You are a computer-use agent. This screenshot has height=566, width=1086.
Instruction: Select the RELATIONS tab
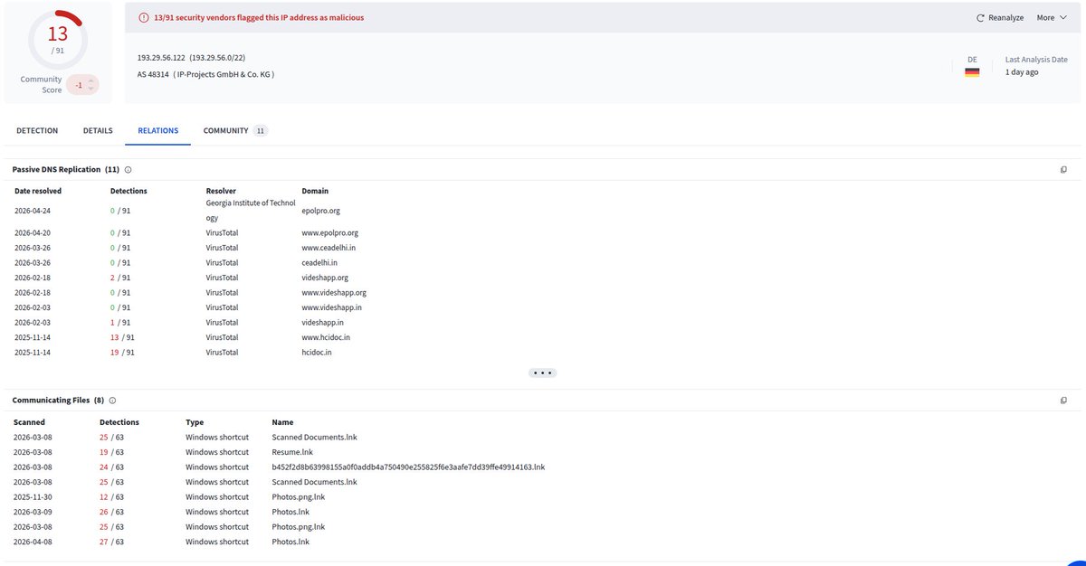coord(157,131)
